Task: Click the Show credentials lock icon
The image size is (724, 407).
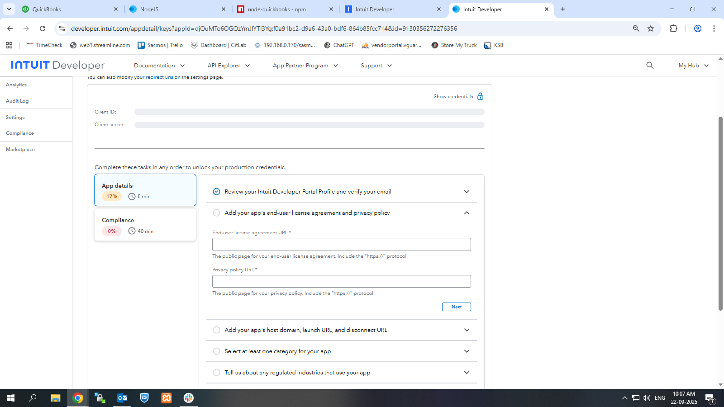Action: coord(480,96)
